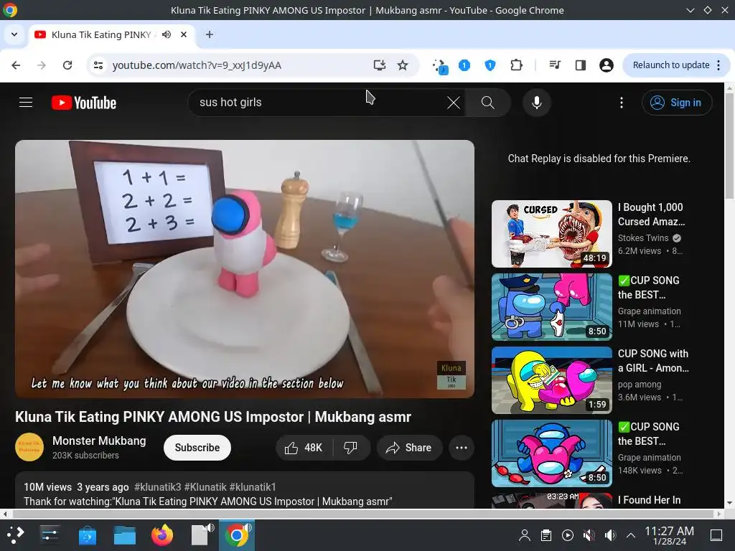
Task: Open the application launcher in taskbar
Action: (x=16, y=535)
